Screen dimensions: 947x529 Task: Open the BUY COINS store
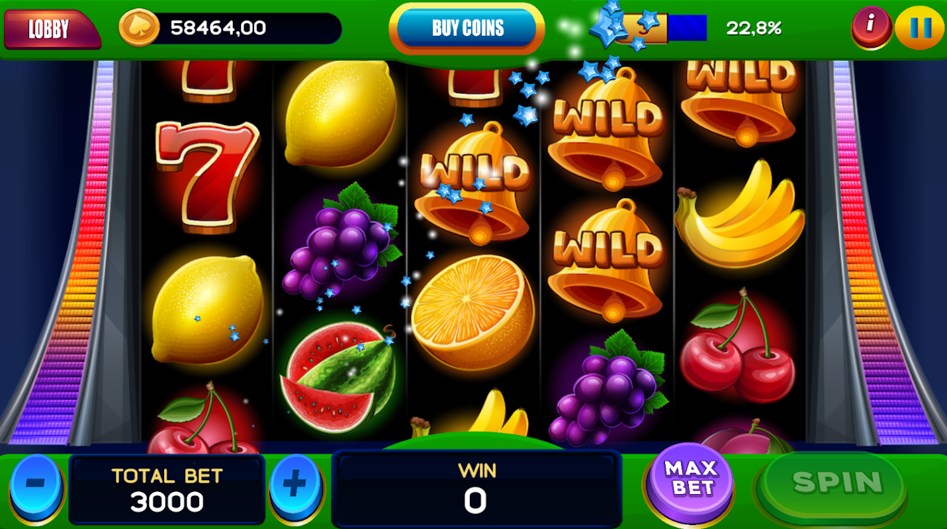tap(467, 28)
